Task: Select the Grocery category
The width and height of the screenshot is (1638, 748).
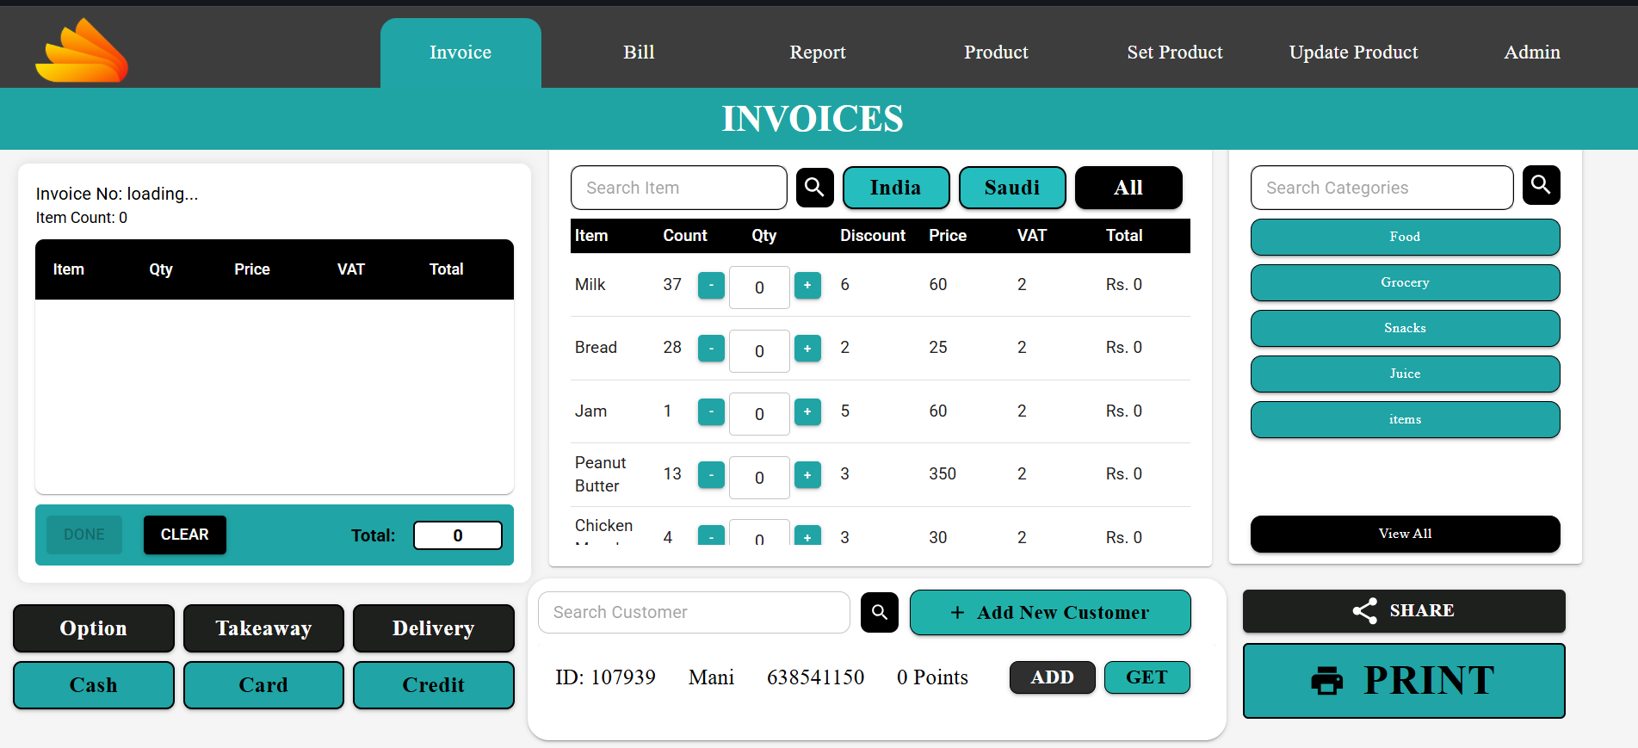Action: click(1405, 282)
